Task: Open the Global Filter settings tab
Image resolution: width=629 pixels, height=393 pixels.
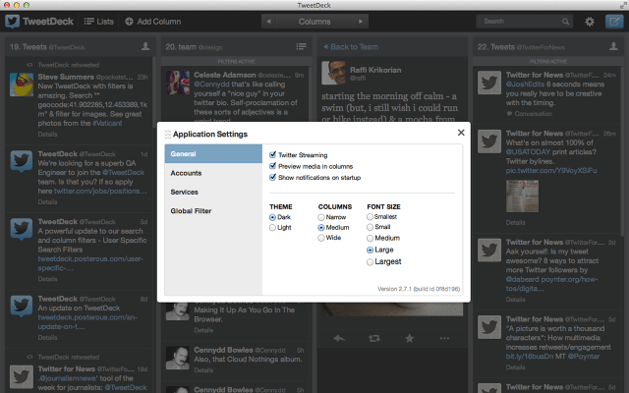Action: [213, 211]
